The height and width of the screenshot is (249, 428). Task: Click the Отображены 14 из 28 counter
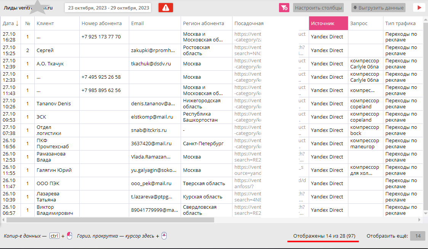[324, 236]
